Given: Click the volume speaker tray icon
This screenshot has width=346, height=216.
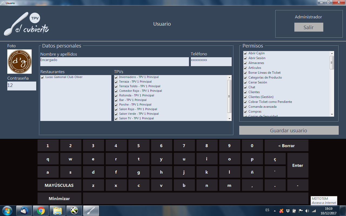Looking at the screenshot, I should pos(307,211).
